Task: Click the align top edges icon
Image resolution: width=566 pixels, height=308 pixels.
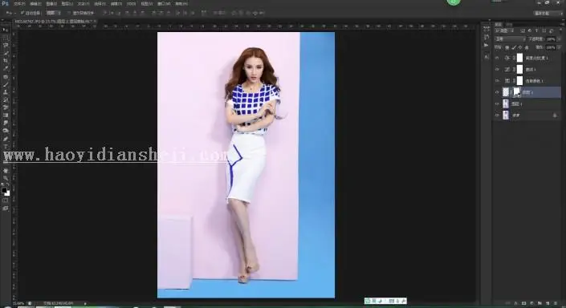Action: [x=106, y=13]
